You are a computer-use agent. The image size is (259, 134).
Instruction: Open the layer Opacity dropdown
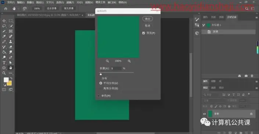point(242,100)
